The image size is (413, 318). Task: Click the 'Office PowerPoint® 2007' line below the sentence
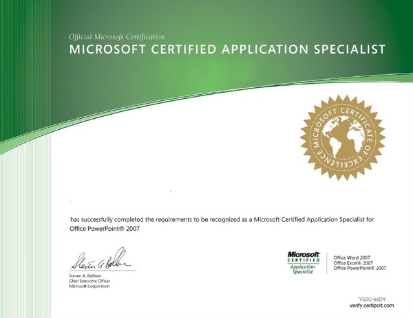(105, 229)
